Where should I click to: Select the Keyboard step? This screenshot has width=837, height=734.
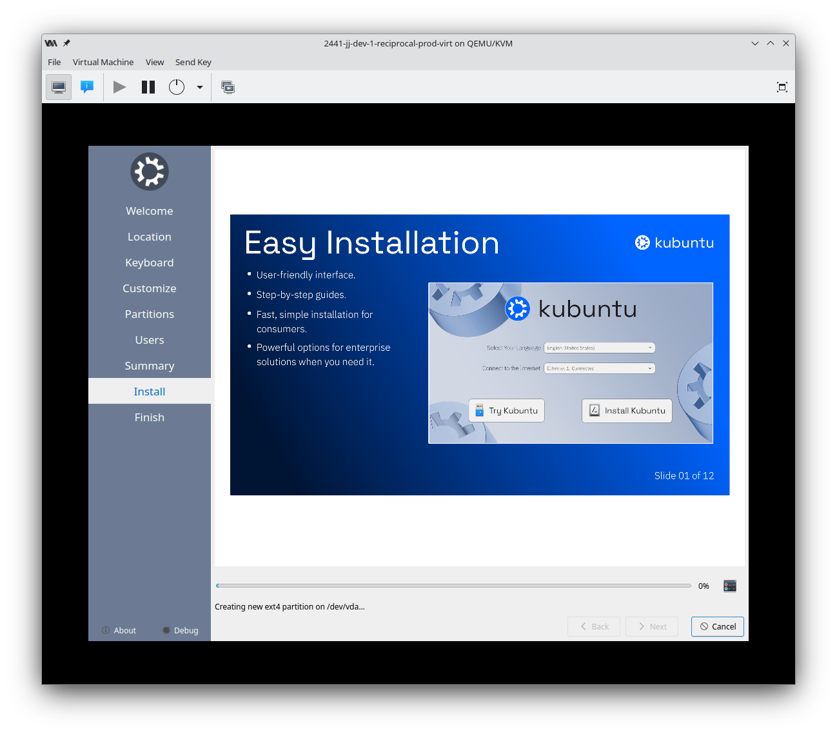pyautogui.click(x=150, y=263)
